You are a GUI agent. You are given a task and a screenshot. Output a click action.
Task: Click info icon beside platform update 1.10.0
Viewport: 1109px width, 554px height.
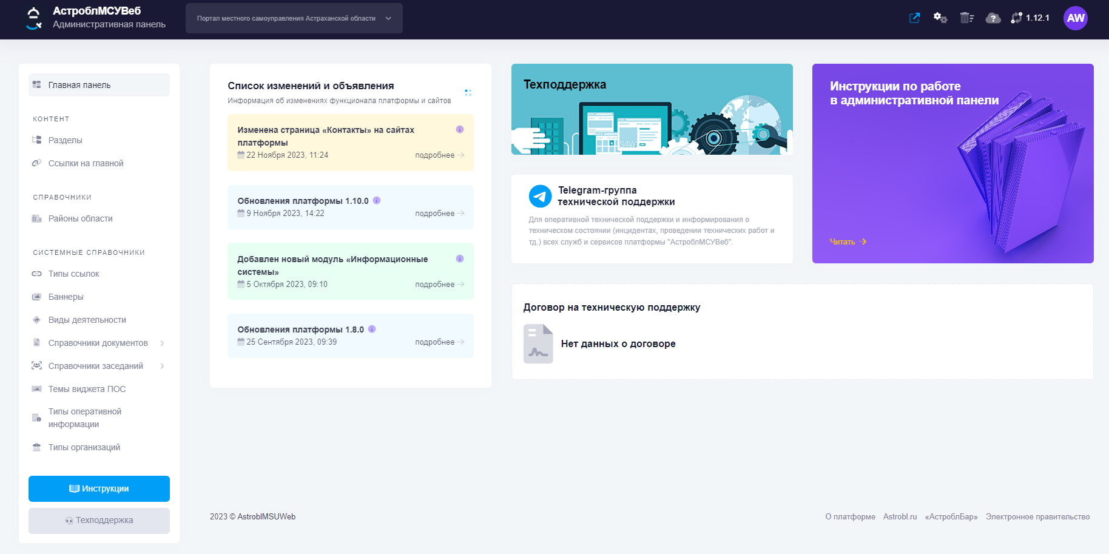click(x=377, y=201)
